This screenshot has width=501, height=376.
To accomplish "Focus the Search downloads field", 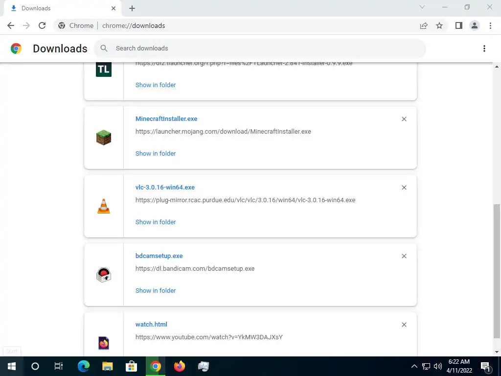I will click(260, 48).
